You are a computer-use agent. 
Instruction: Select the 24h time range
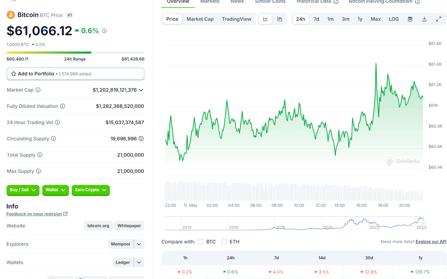301,19
